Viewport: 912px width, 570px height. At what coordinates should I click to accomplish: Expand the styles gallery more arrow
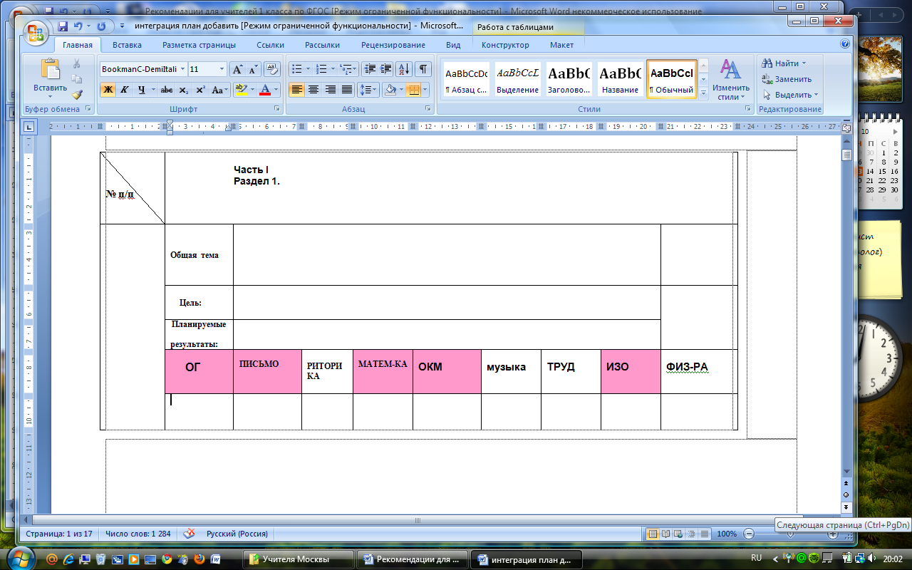click(x=704, y=93)
